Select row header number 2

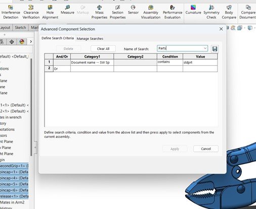click(49, 69)
